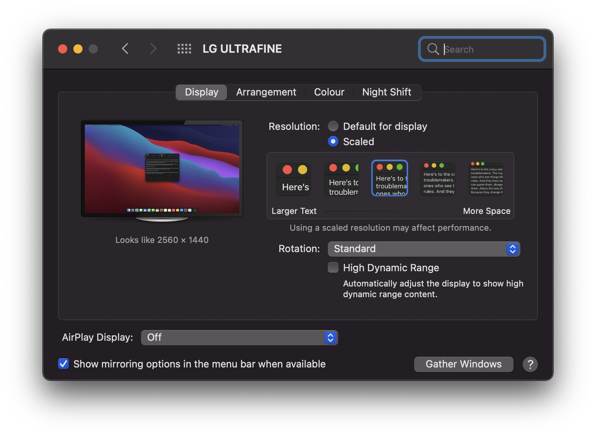Click the display preview monitor image
This screenshot has width=596, height=437.
point(162,171)
